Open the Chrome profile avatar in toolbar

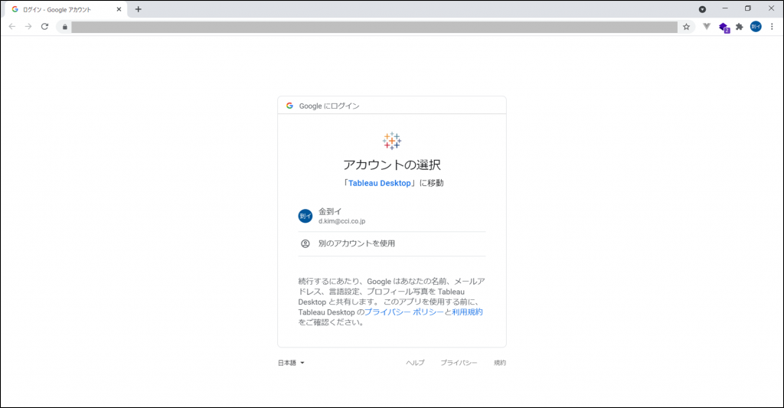point(756,27)
